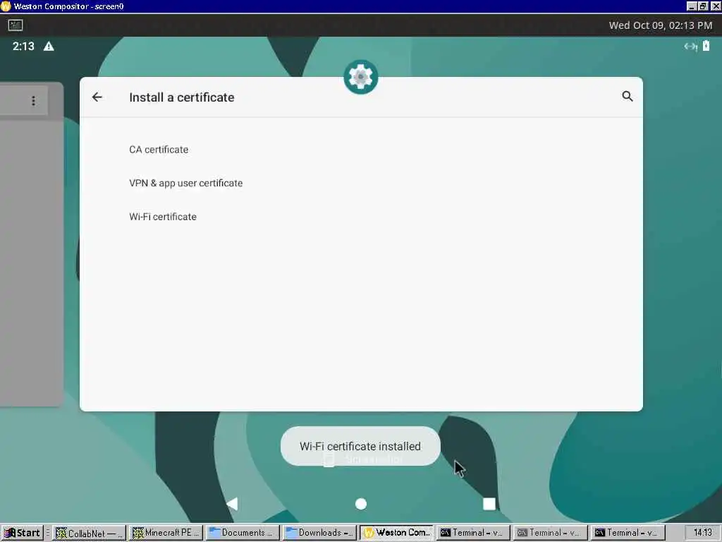Select Wi-Fi certificate option
The width and height of the screenshot is (722, 542).
click(163, 217)
